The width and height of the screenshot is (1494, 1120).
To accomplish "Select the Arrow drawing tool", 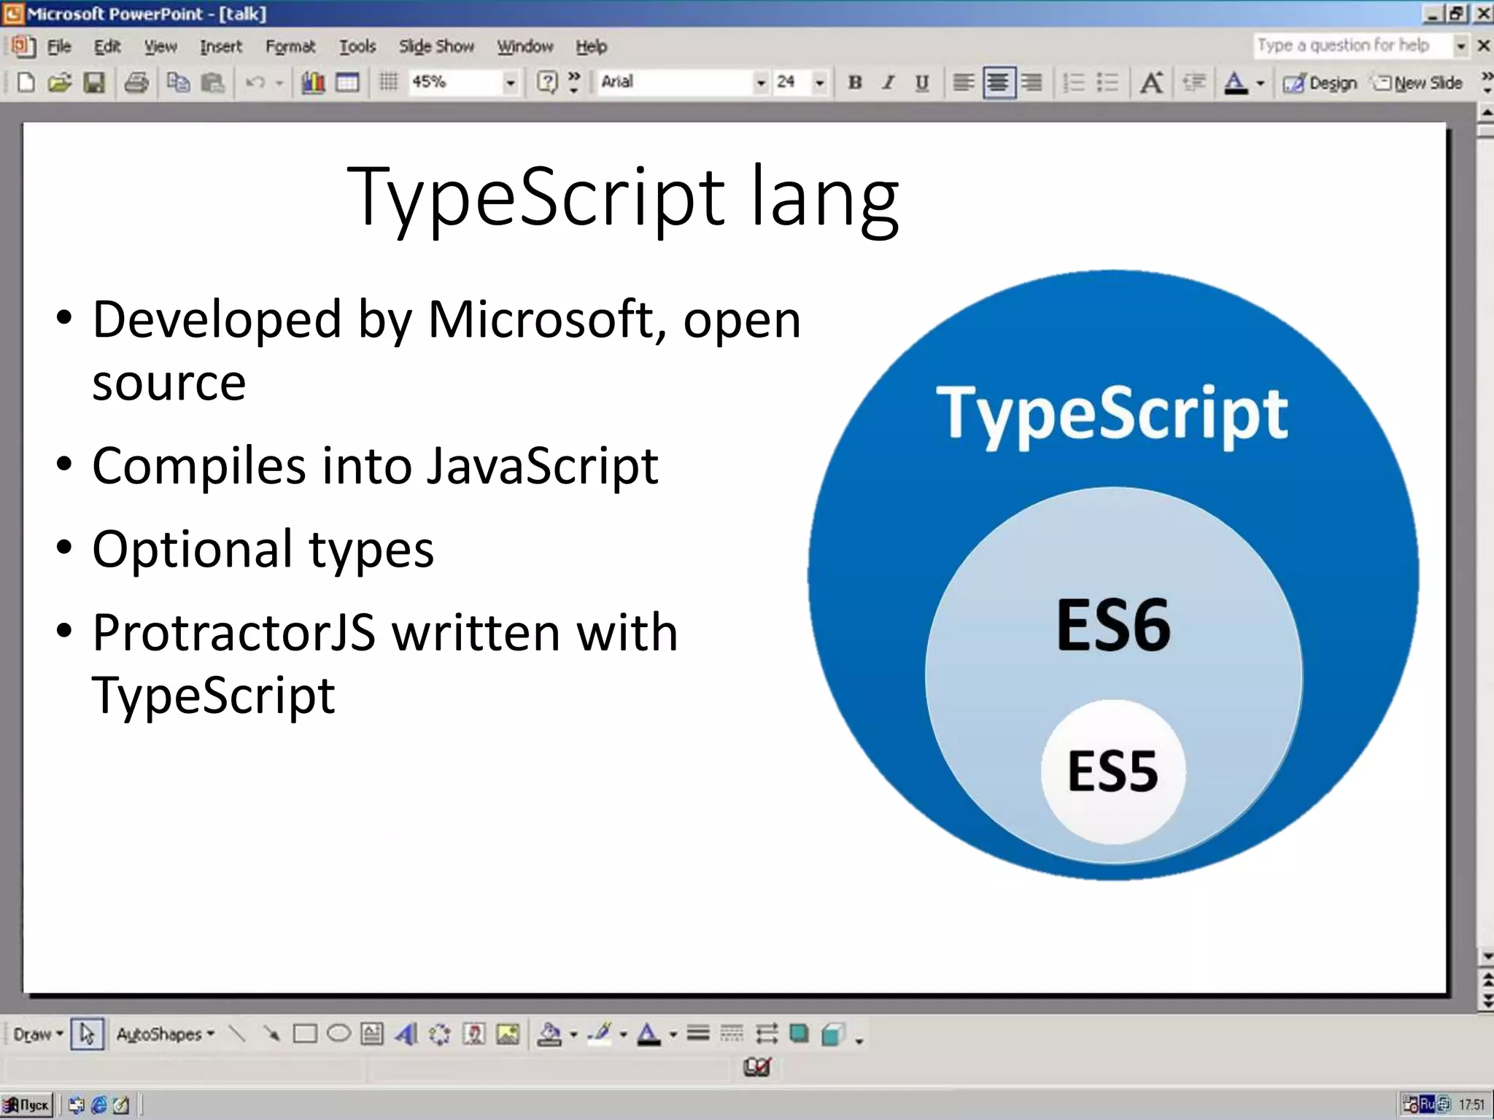I will (271, 1033).
